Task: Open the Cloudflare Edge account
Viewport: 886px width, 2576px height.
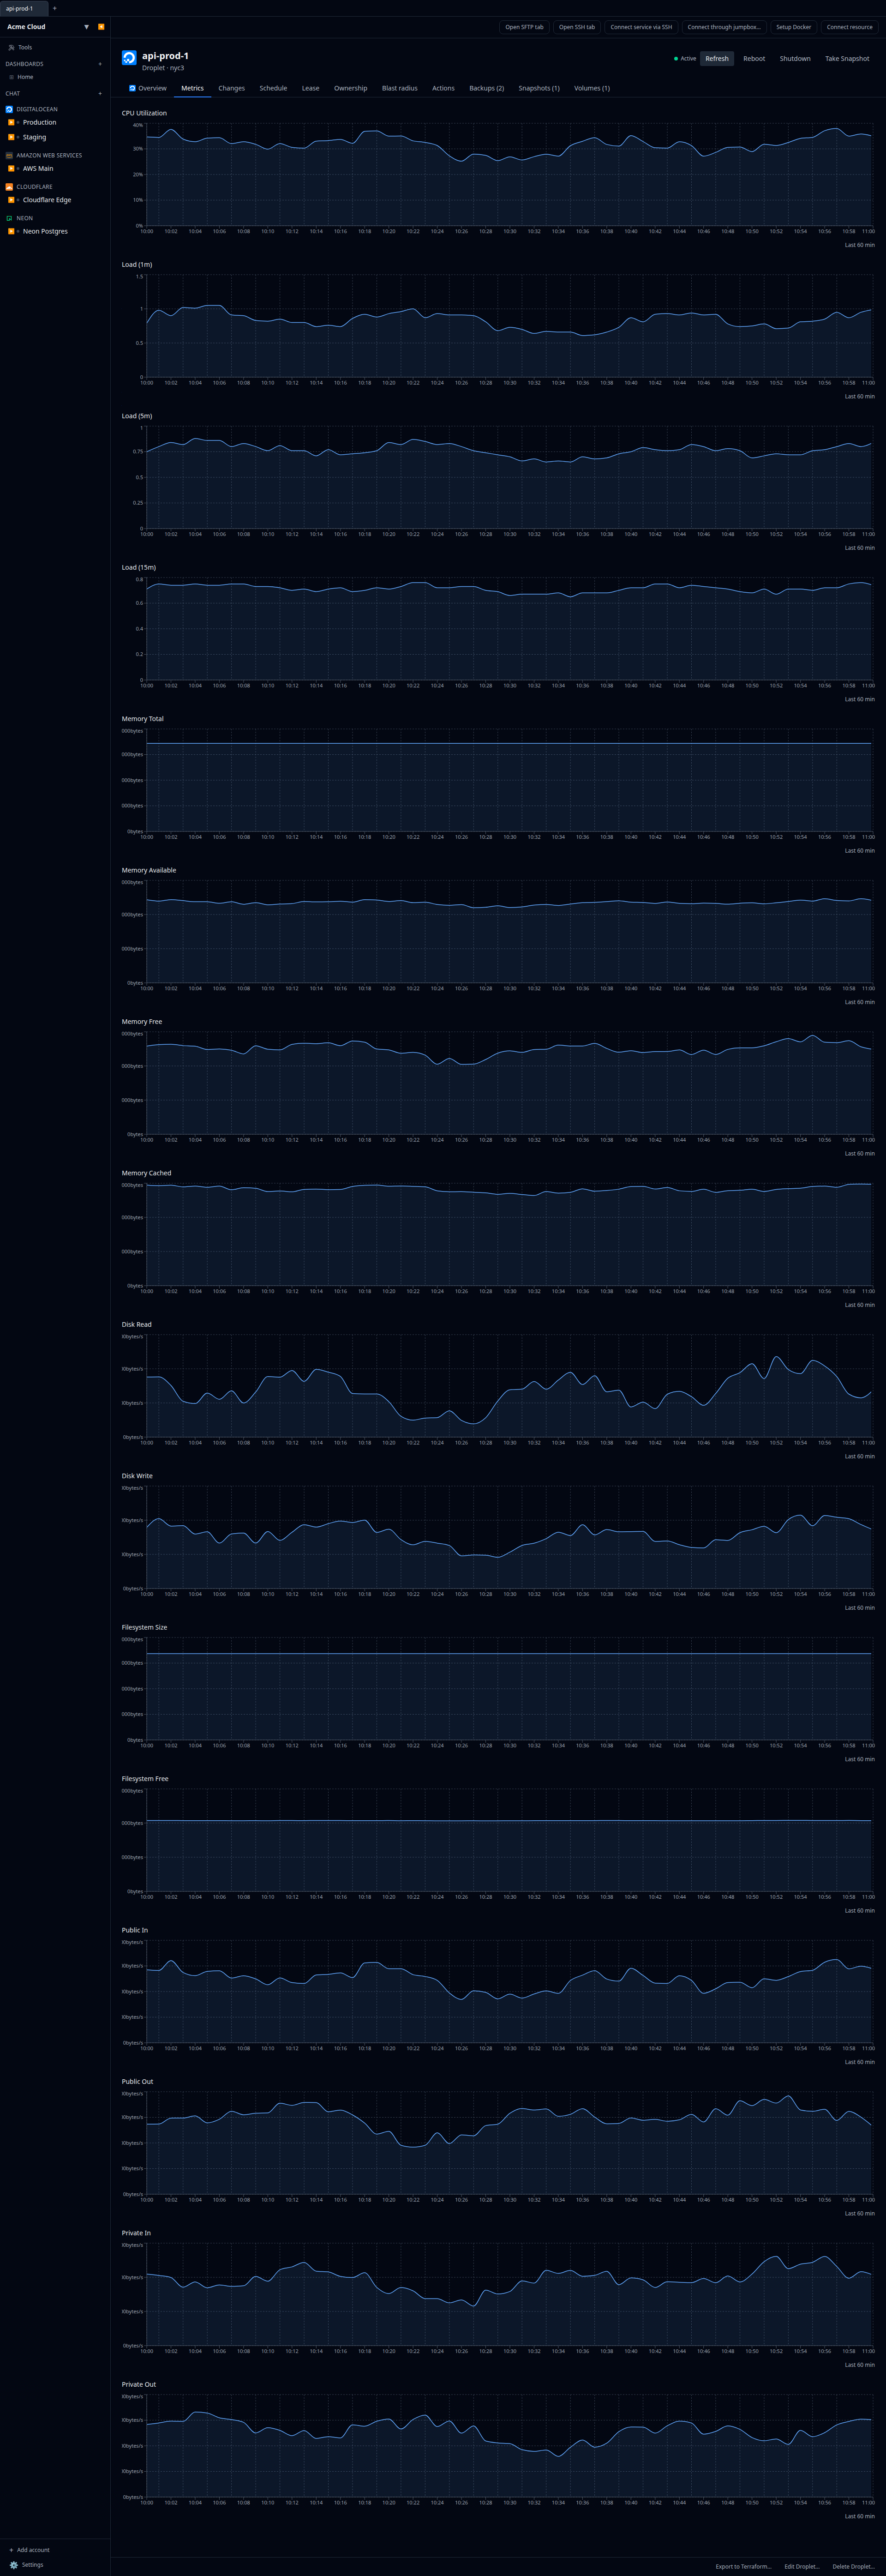Action: click(47, 200)
